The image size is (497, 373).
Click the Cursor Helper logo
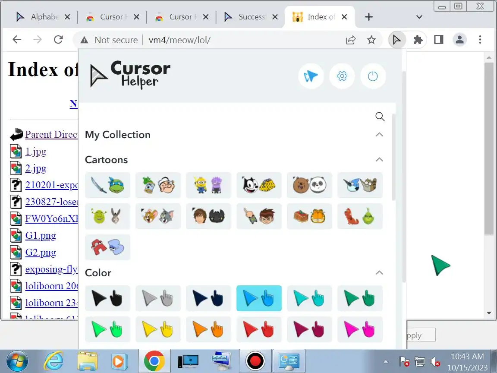coord(130,75)
